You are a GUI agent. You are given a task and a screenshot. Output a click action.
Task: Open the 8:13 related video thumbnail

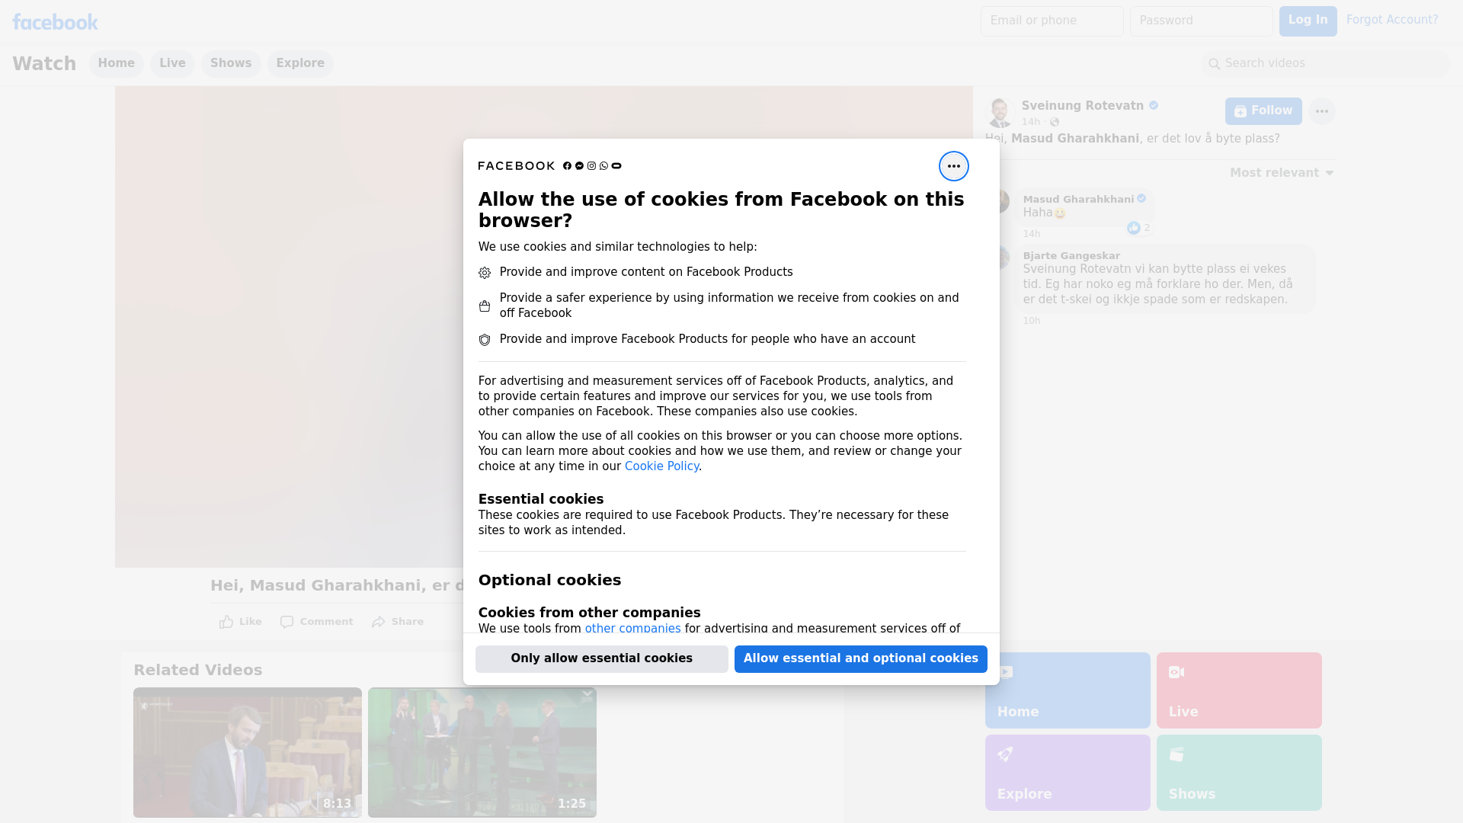[x=248, y=753]
